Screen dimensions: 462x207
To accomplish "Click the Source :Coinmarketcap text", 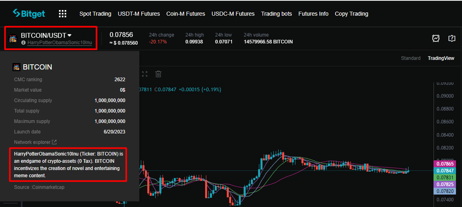I will pyautogui.click(x=39, y=187).
